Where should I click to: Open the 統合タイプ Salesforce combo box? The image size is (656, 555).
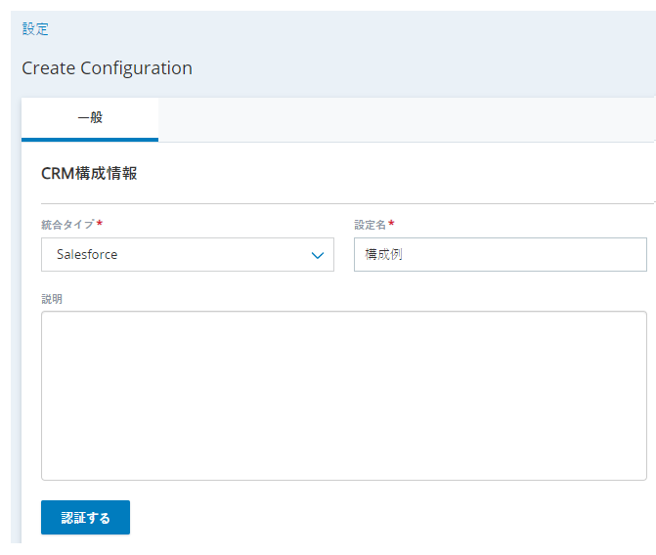coord(188,255)
